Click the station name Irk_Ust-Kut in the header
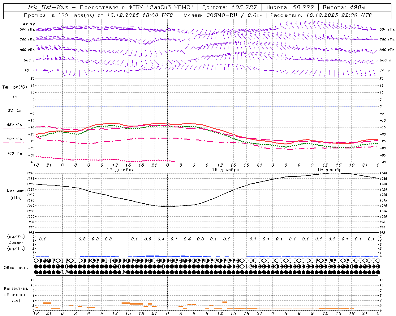Image resolution: width=396 pixels, height=316 pixels. pos(48,7)
